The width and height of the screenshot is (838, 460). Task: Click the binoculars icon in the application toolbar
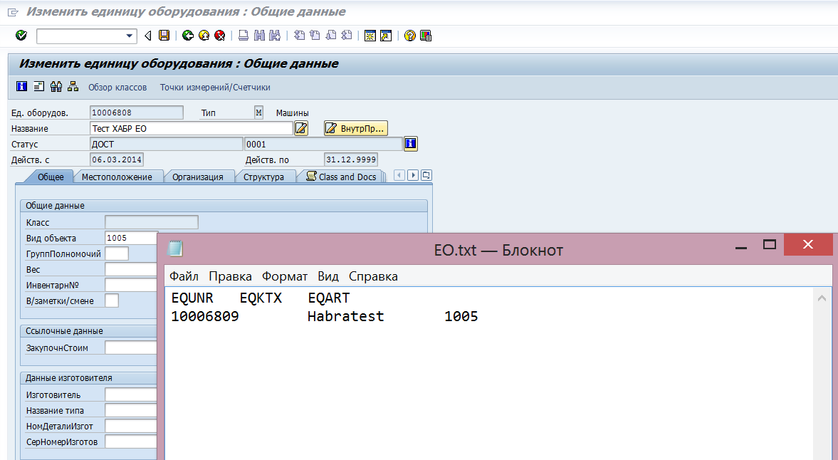56,87
